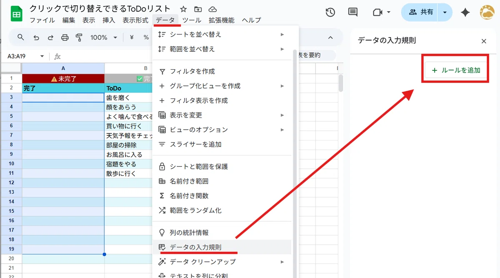
Task: Choose 列の統計情報 menu item
Action: [x=222, y=233]
